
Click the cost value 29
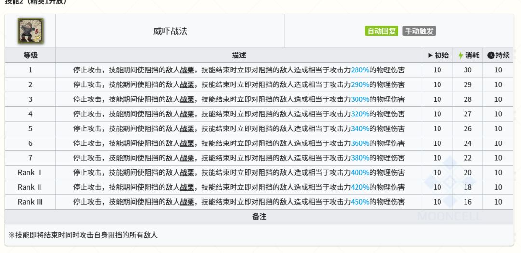(x=467, y=85)
